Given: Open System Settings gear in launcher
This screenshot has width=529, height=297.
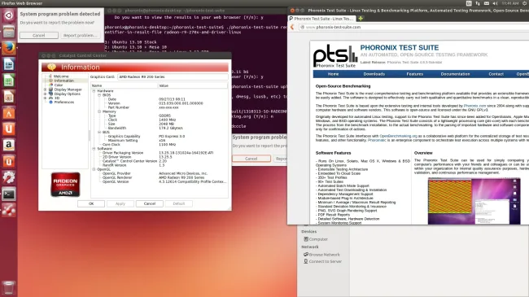Looking at the screenshot, I should (x=9, y=177).
